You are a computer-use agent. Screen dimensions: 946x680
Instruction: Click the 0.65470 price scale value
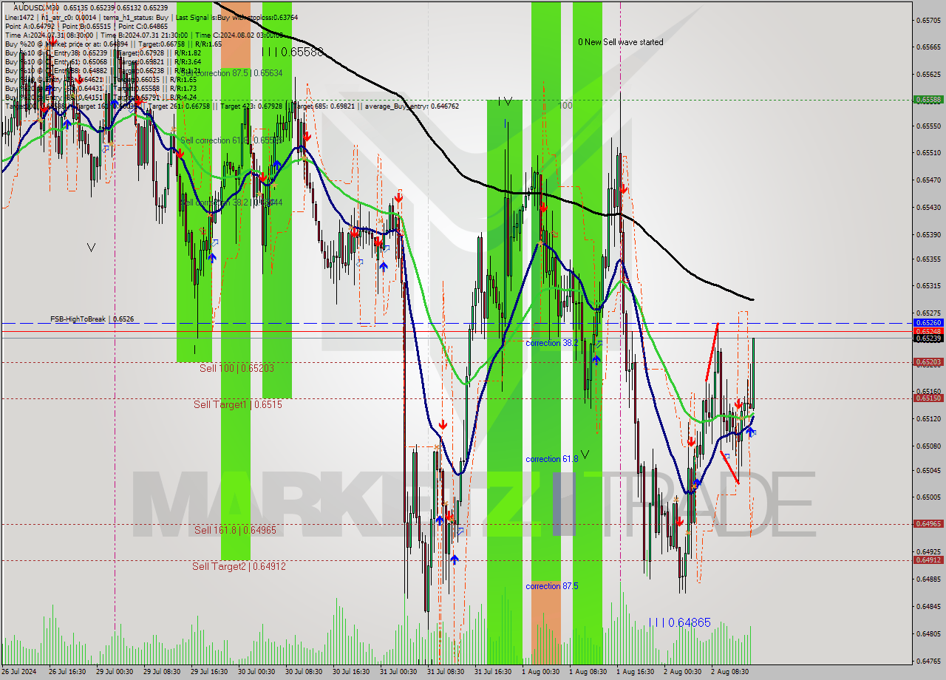click(x=928, y=180)
